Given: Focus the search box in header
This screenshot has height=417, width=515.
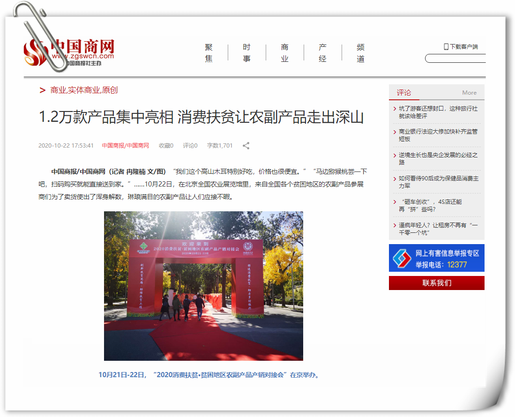Looking at the screenshot, I should [455, 59].
